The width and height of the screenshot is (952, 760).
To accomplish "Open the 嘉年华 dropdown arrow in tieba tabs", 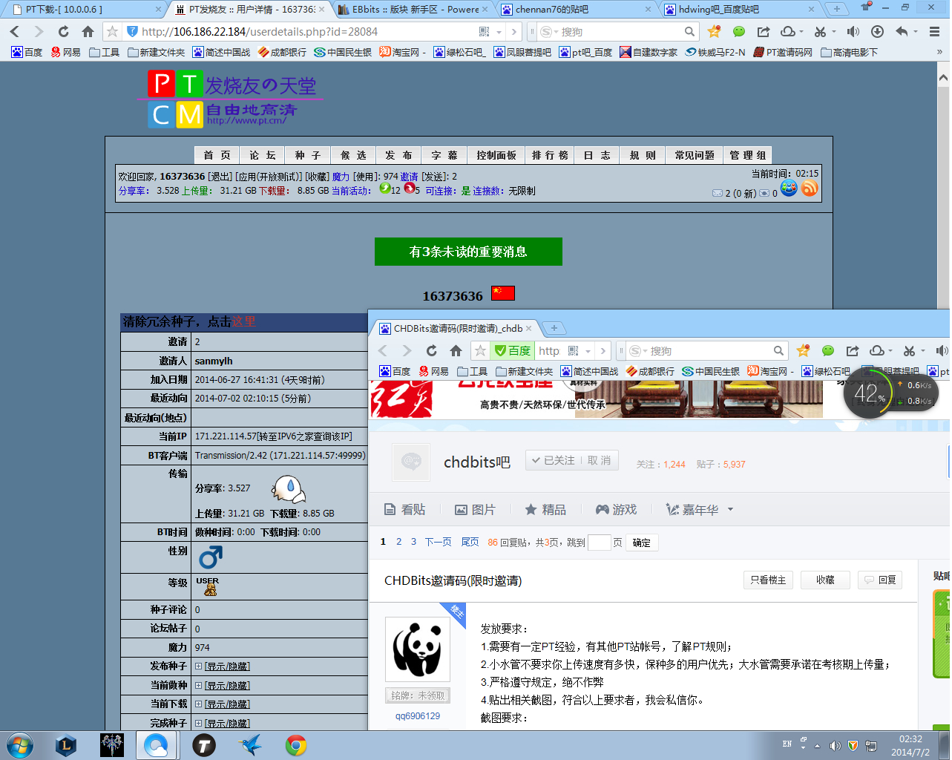I will [x=730, y=509].
